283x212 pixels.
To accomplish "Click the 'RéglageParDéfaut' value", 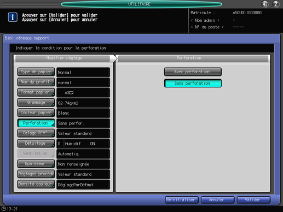I will tap(83, 185).
